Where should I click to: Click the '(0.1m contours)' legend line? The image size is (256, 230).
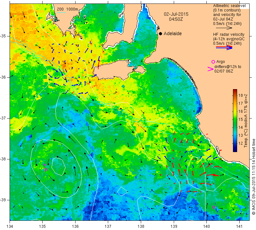click(x=227, y=10)
